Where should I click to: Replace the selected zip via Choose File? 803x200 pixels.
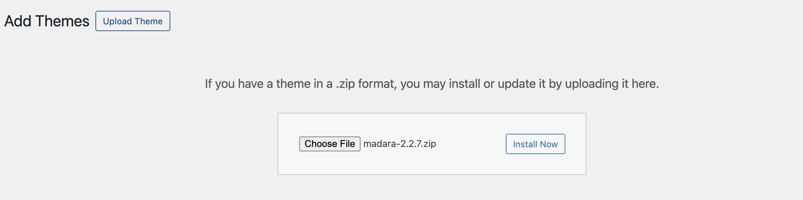click(330, 144)
